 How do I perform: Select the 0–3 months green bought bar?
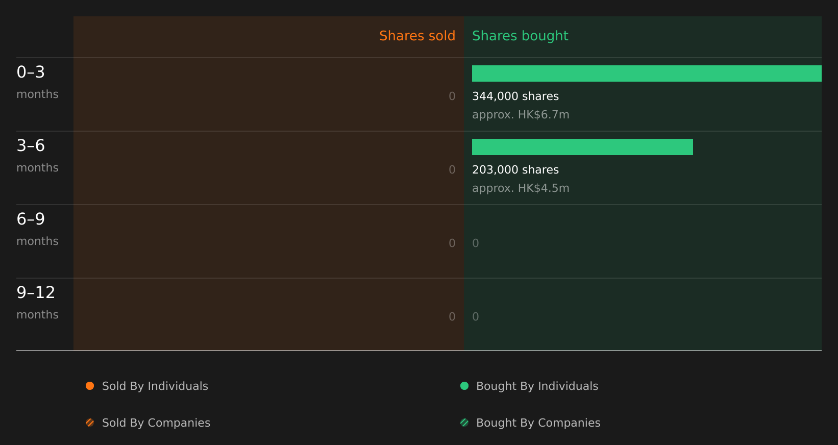647,73
